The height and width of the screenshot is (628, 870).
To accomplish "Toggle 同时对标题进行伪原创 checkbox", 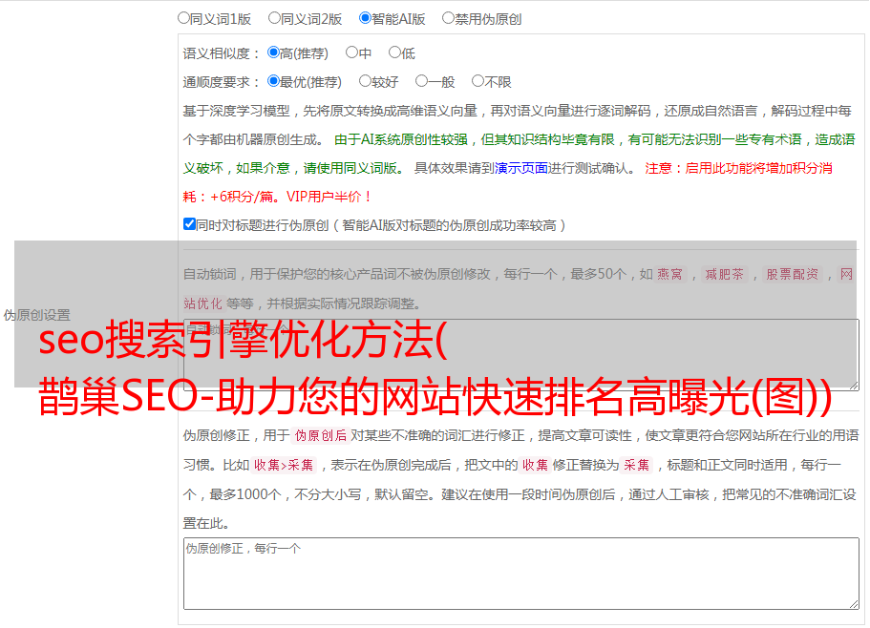I will coord(189,224).
